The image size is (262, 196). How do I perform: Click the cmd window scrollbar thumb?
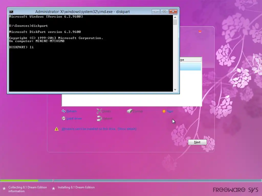(x=175, y=22)
